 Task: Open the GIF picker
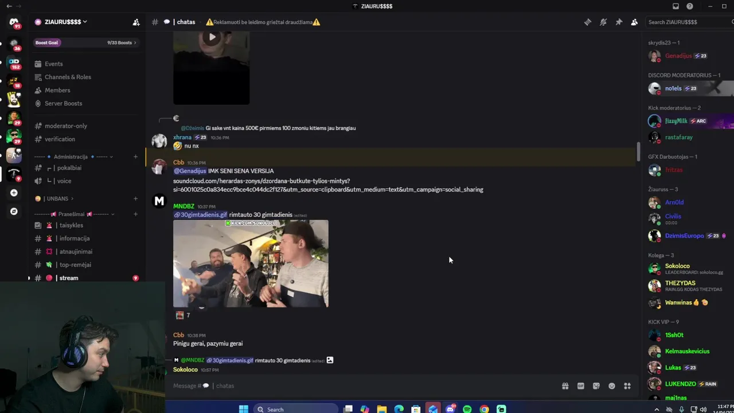coord(580,386)
